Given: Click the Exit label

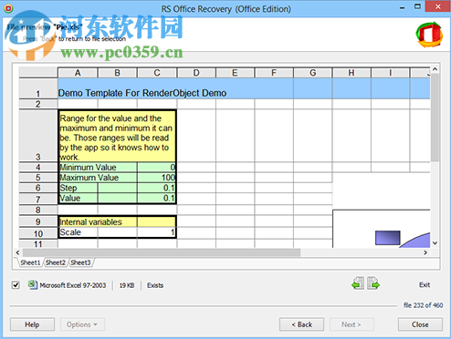Looking at the screenshot, I should [425, 285].
